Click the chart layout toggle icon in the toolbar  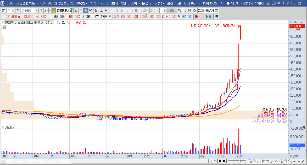(3, 10)
